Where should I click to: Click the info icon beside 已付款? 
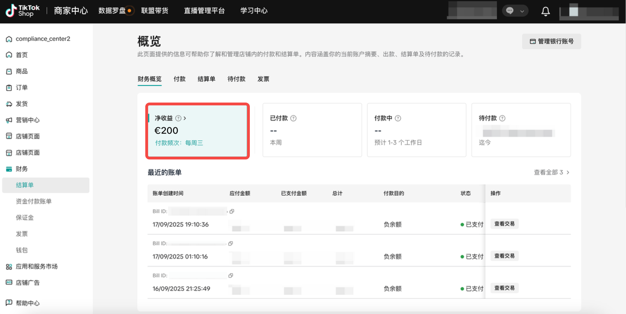293,118
